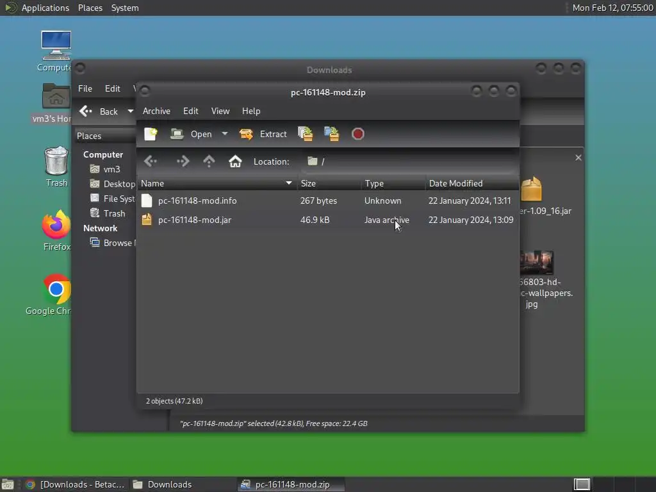Select Desktop in the Places sidebar

pos(113,184)
